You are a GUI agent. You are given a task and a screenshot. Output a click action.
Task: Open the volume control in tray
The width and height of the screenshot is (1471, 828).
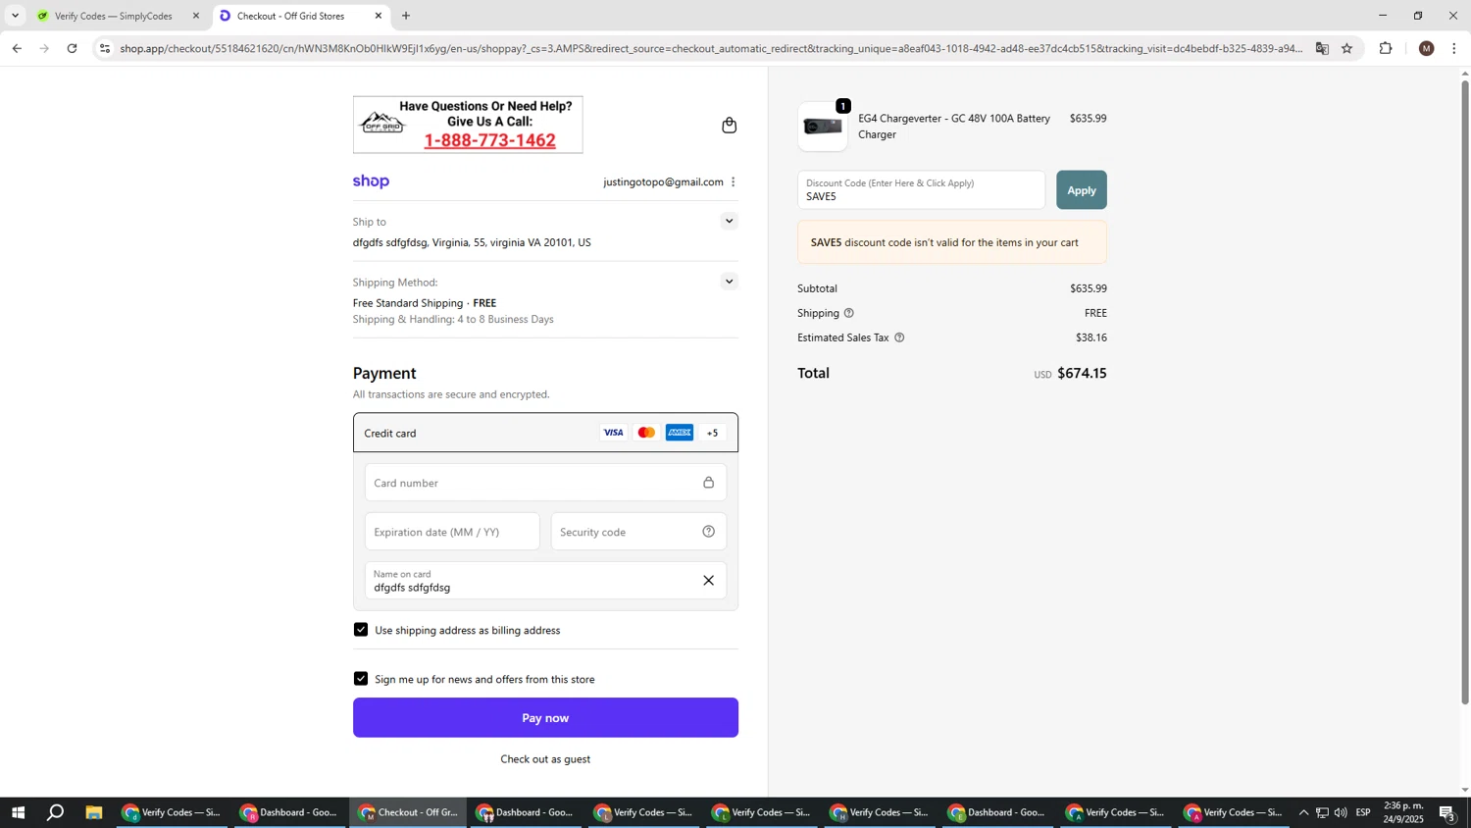tap(1341, 812)
